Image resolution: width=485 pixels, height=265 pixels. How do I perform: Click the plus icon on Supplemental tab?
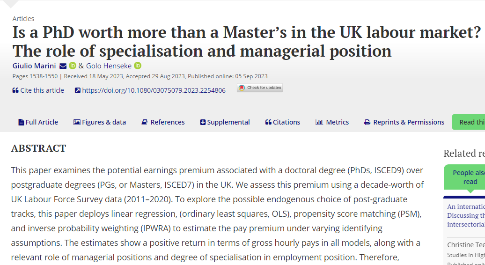pyautogui.click(x=203, y=122)
